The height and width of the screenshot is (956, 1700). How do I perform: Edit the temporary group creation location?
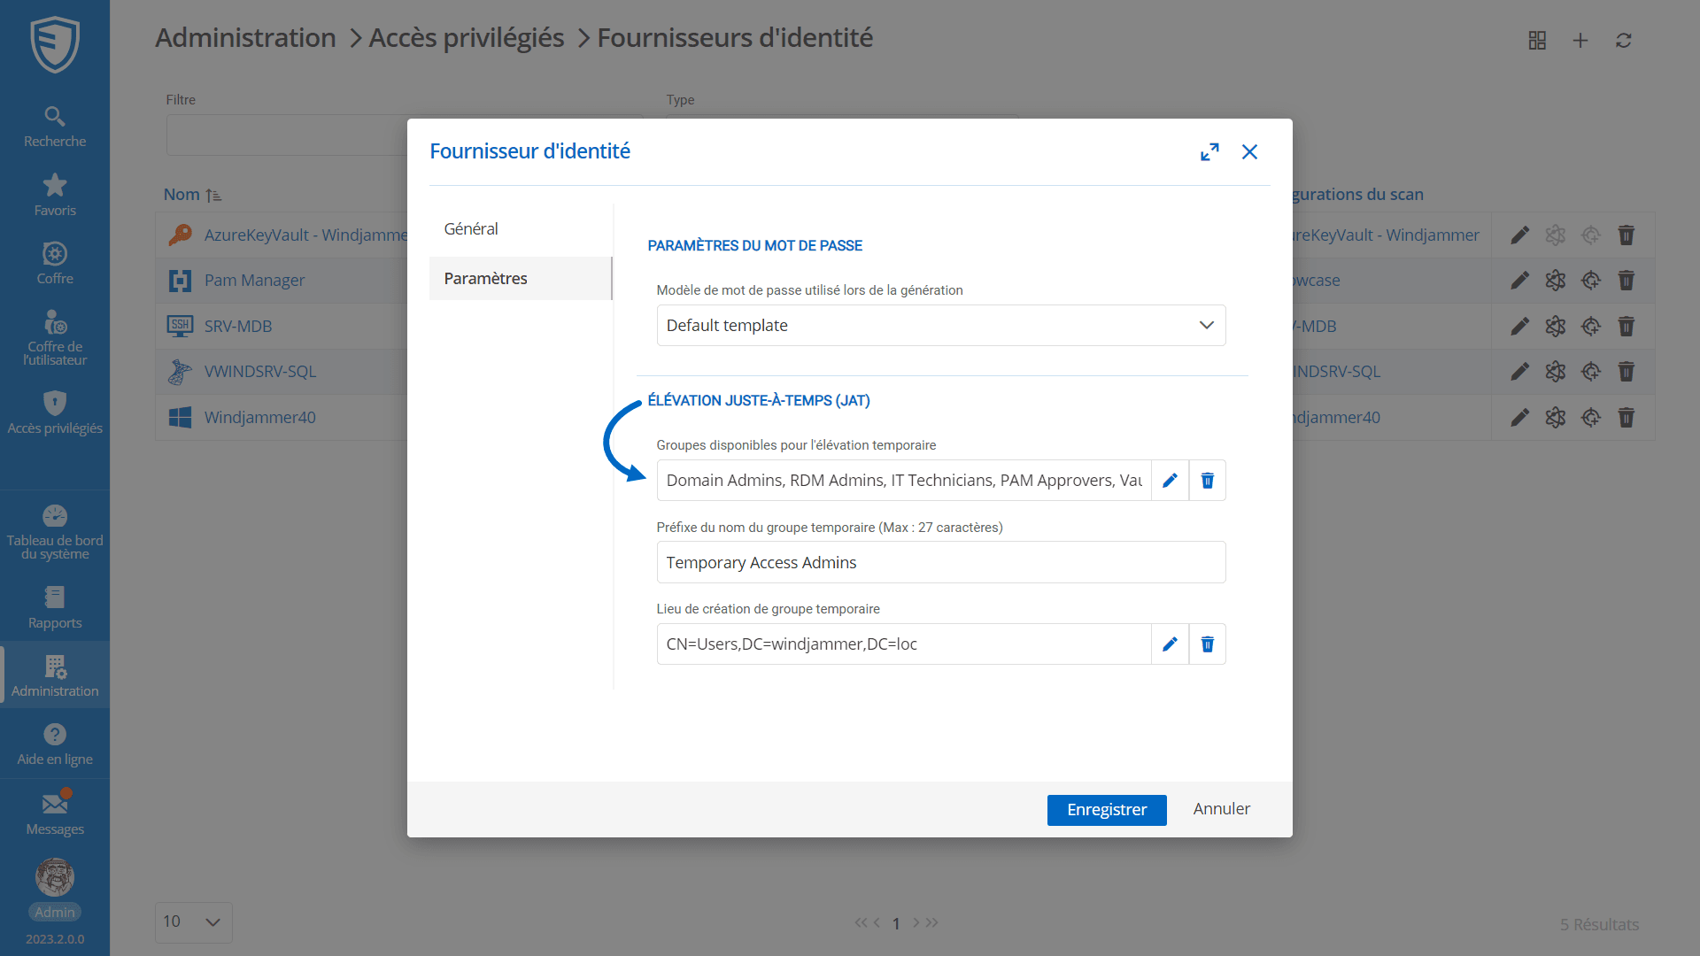(x=1170, y=644)
